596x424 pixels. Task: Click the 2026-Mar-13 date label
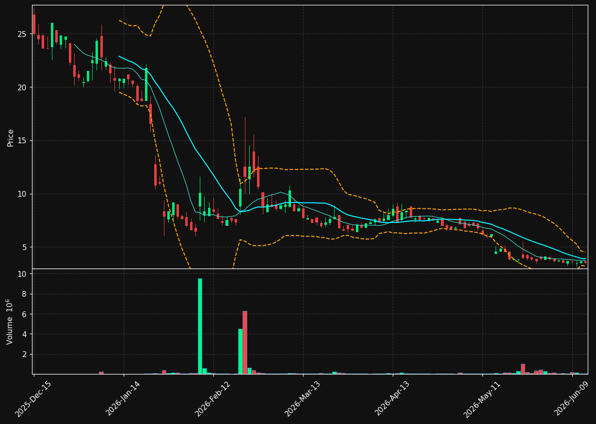(302, 399)
